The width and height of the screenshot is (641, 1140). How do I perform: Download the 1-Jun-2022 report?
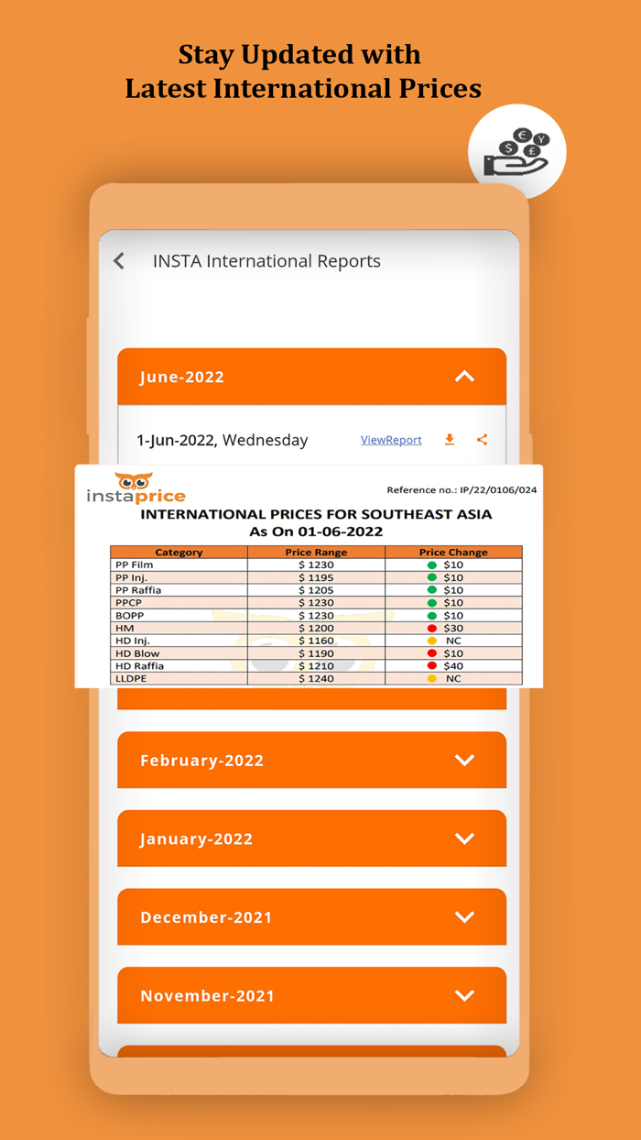(x=450, y=440)
